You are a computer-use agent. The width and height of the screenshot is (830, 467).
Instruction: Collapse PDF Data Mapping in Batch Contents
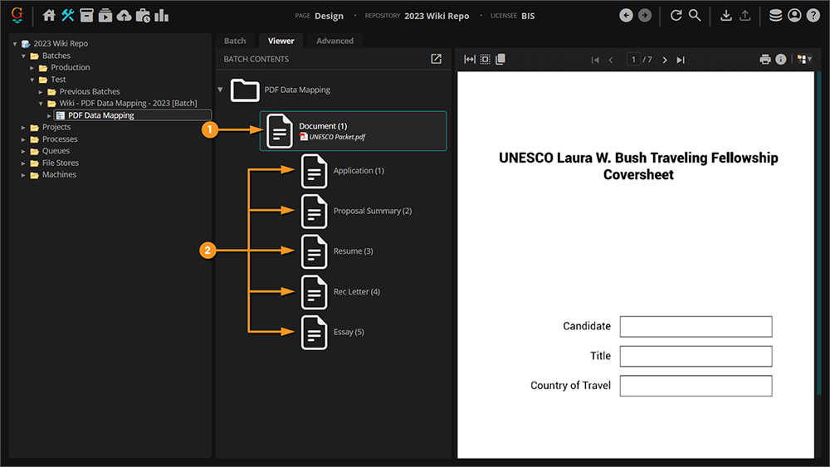click(x=220, y=90)
